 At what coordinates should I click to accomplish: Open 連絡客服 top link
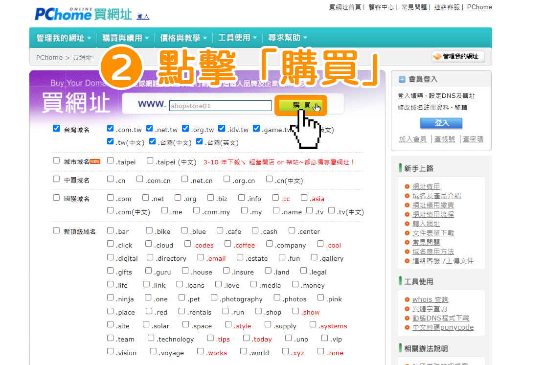447,7
